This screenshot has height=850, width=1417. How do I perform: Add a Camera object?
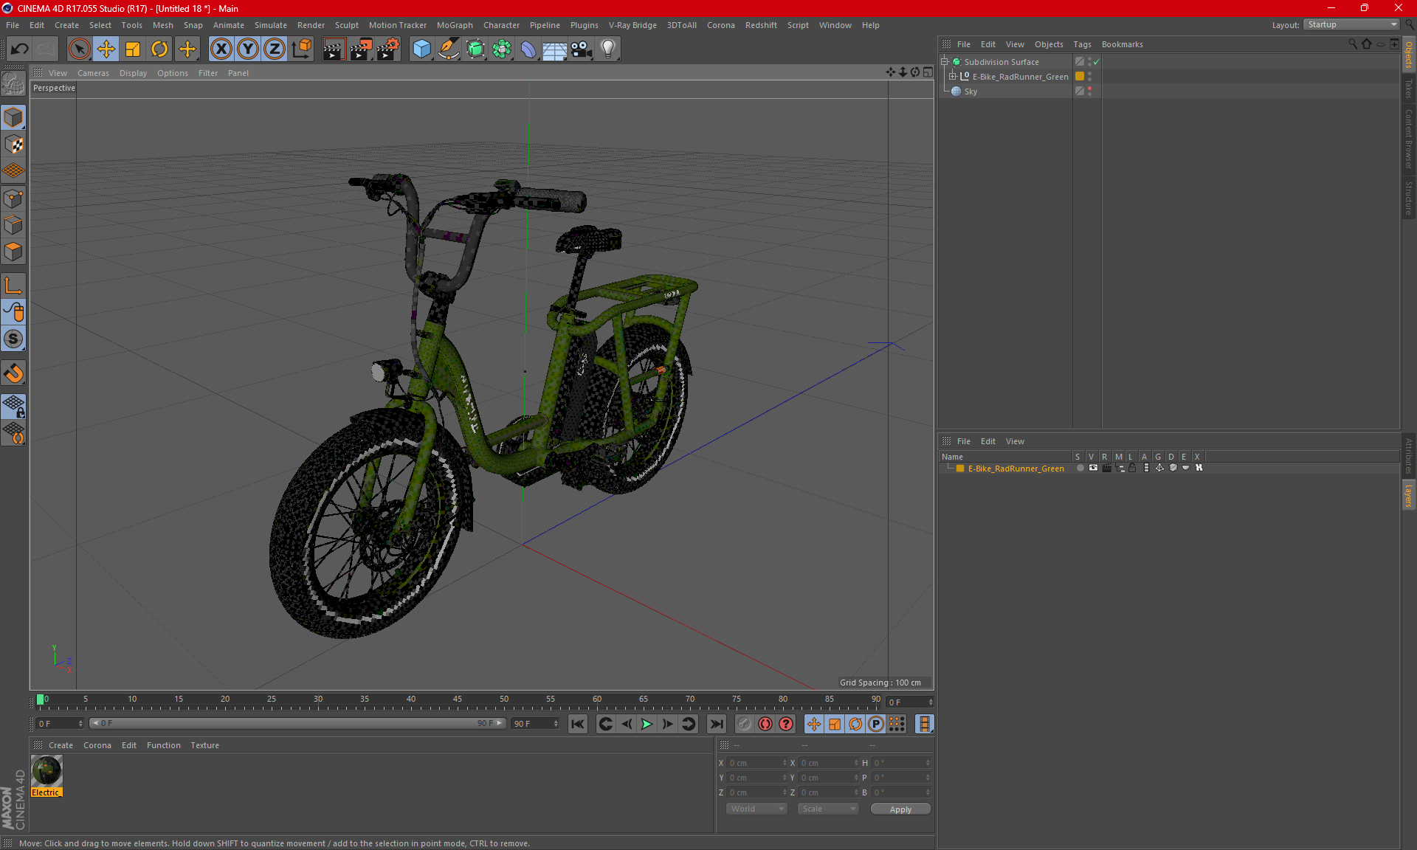582,49
